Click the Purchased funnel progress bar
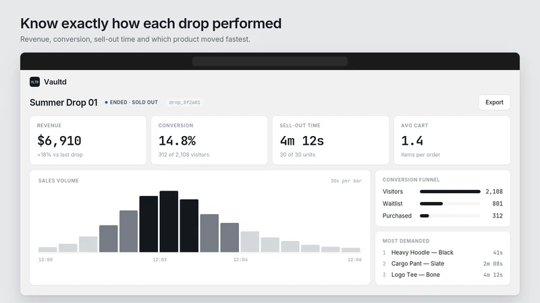540x303 pixels. coord(450,215)
